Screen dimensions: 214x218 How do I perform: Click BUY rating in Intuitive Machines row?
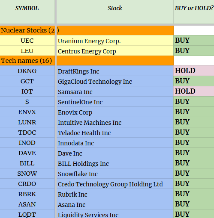194,122
